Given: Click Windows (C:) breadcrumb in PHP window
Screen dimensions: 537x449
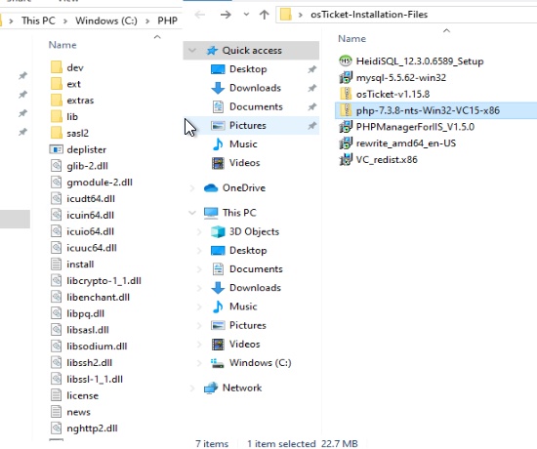Looking at the screenshot, I should point(106,20).
